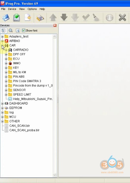Expand the DASHBOARD node
The height and width of the screenshot is (183, 130).
tap(2, 104)
